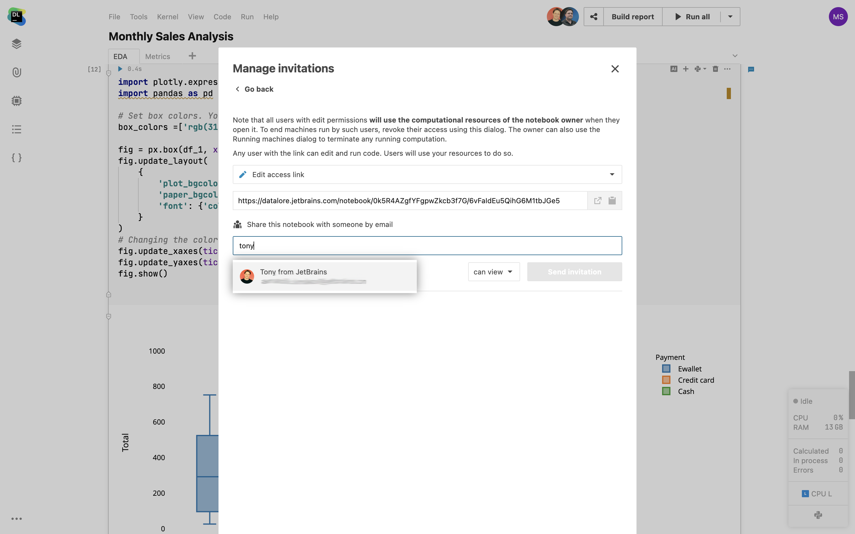
Task: Toggle Credit card legend entry
Action: [x=695, y=380]
